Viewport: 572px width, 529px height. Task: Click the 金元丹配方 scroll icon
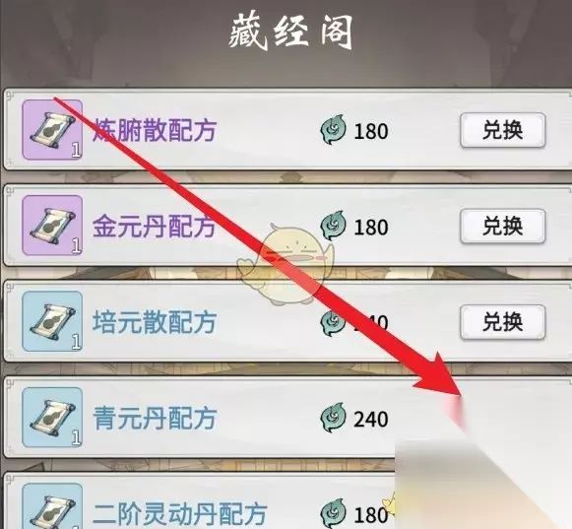[52, 226]
